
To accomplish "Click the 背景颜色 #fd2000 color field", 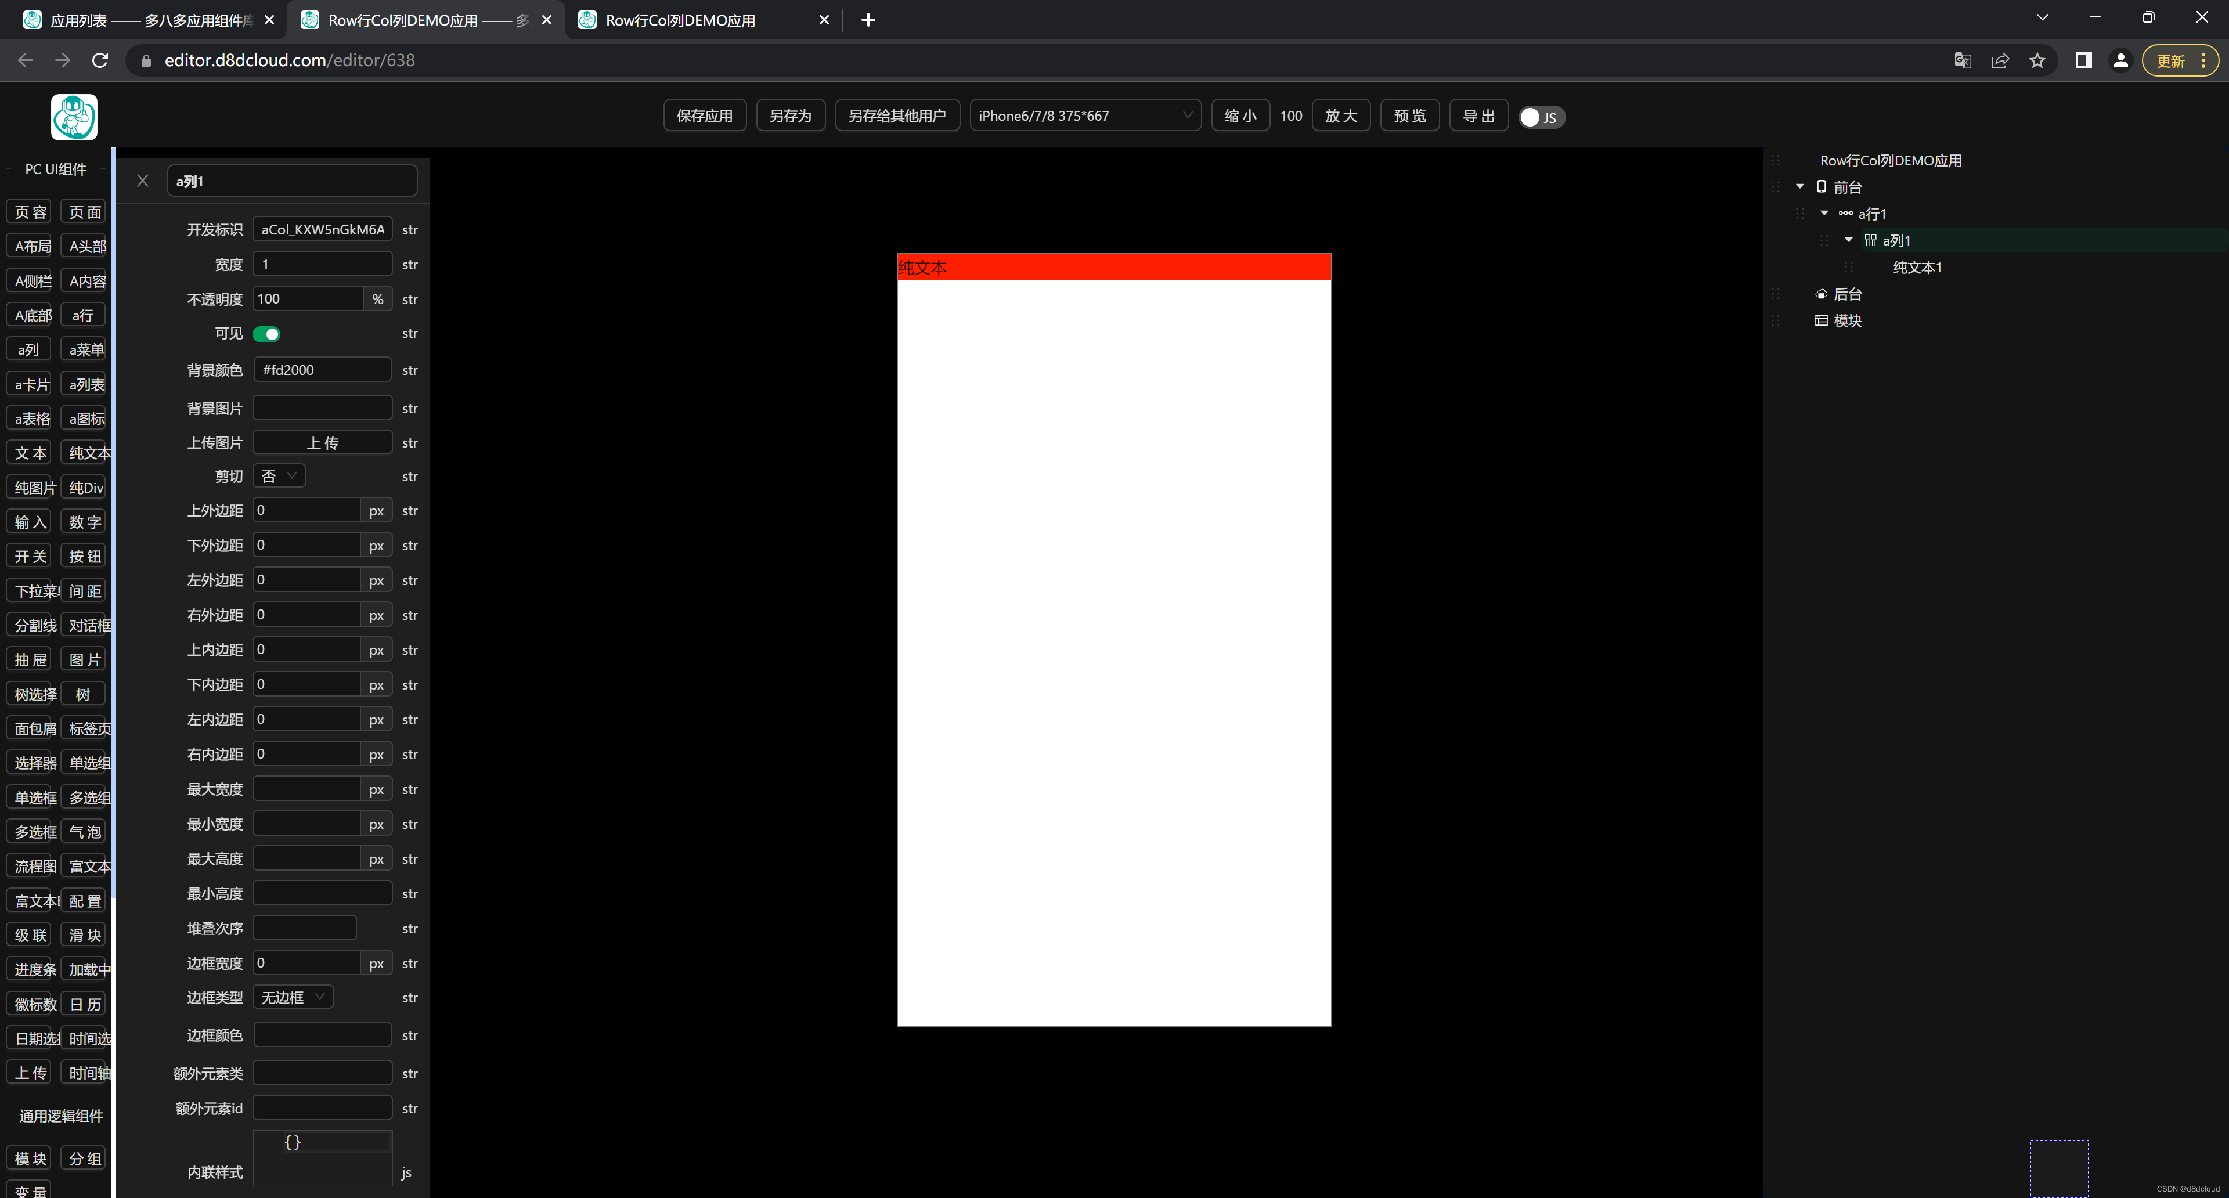I will click(322, 370).
